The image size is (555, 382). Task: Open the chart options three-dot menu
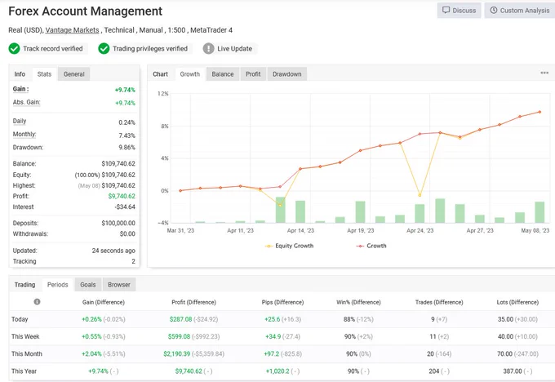[x=544, y=73]
